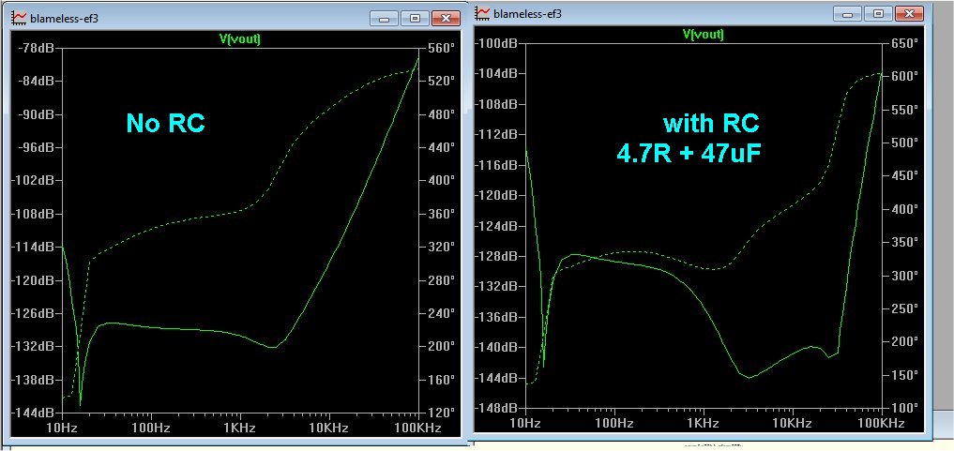The height and width of the screenshot is (451, 954).
Task: Click the -124dB axis label in the with RC plot
Action: [498, 225]
